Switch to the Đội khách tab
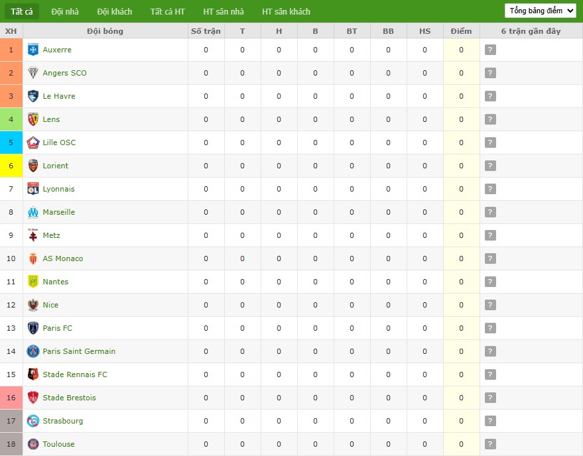Image resolution: width=583 pixels, height=456 pixels. pos(114,11)
